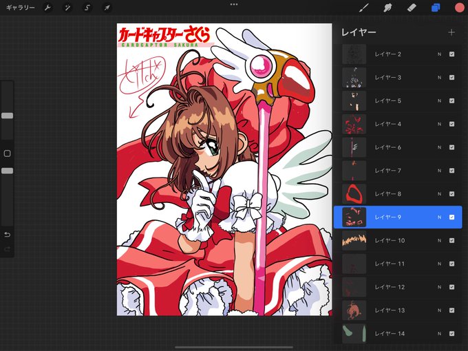This screenshot has width=468, height=351.
Task: Hide レイヤー 12 with its checkbox
Action: pos(452,287)
